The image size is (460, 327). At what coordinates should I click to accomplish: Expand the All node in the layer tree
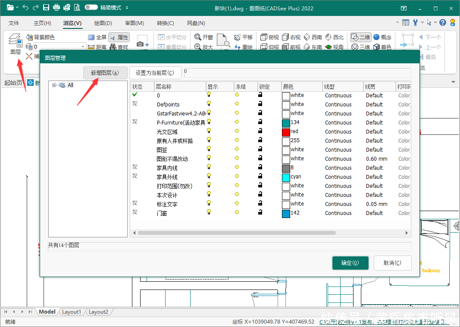point(54,85)
